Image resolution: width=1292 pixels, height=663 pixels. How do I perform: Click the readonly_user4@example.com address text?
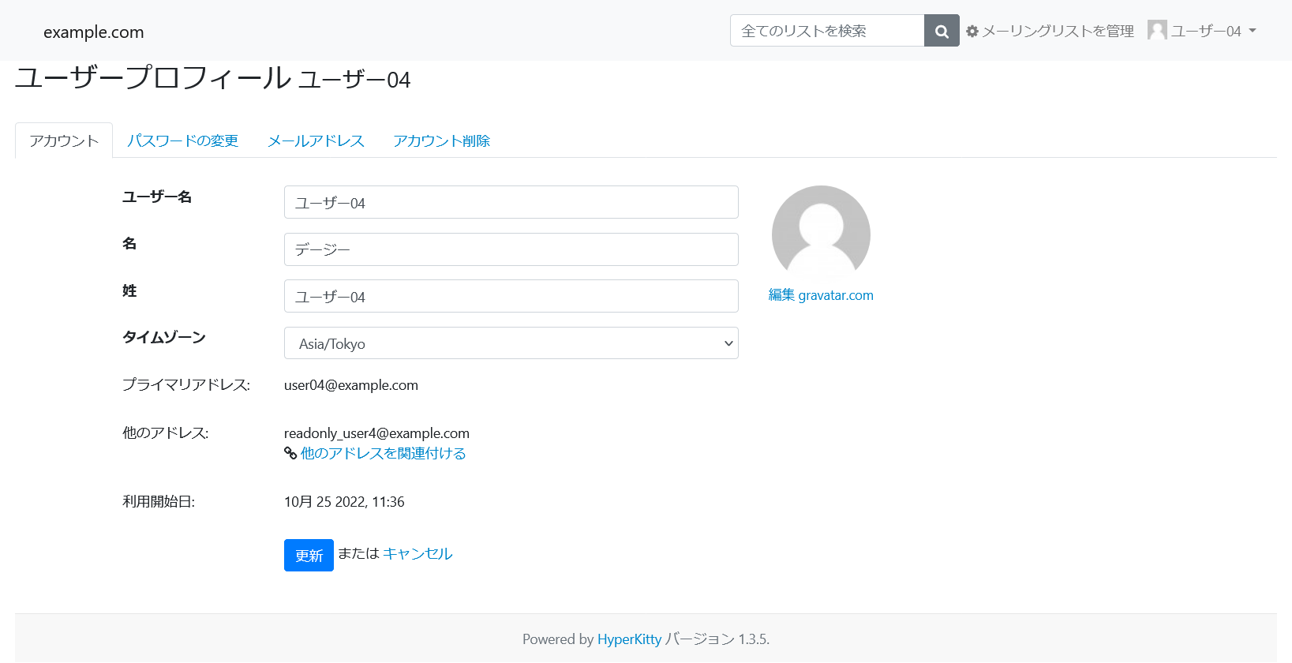coord(376,433)
